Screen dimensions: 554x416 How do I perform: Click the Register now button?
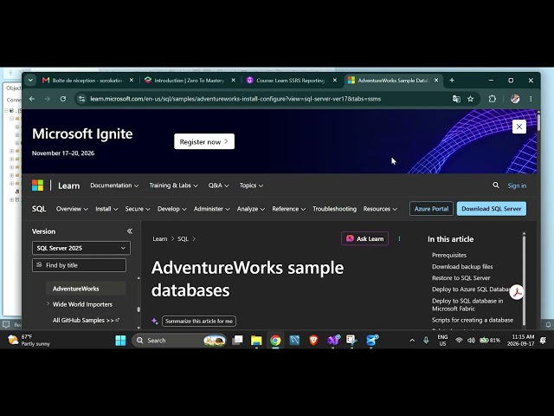[204, 141]
